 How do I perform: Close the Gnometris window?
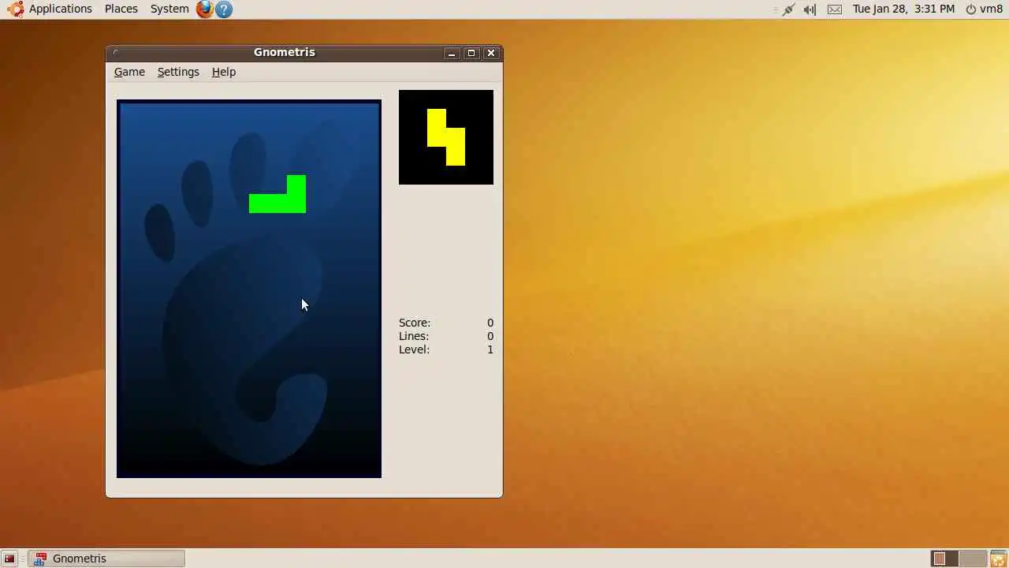click(491, 53)
